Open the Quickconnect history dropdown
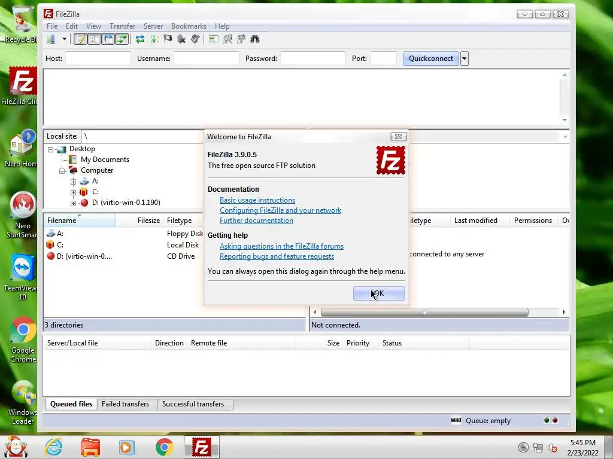 coord(464,59)
